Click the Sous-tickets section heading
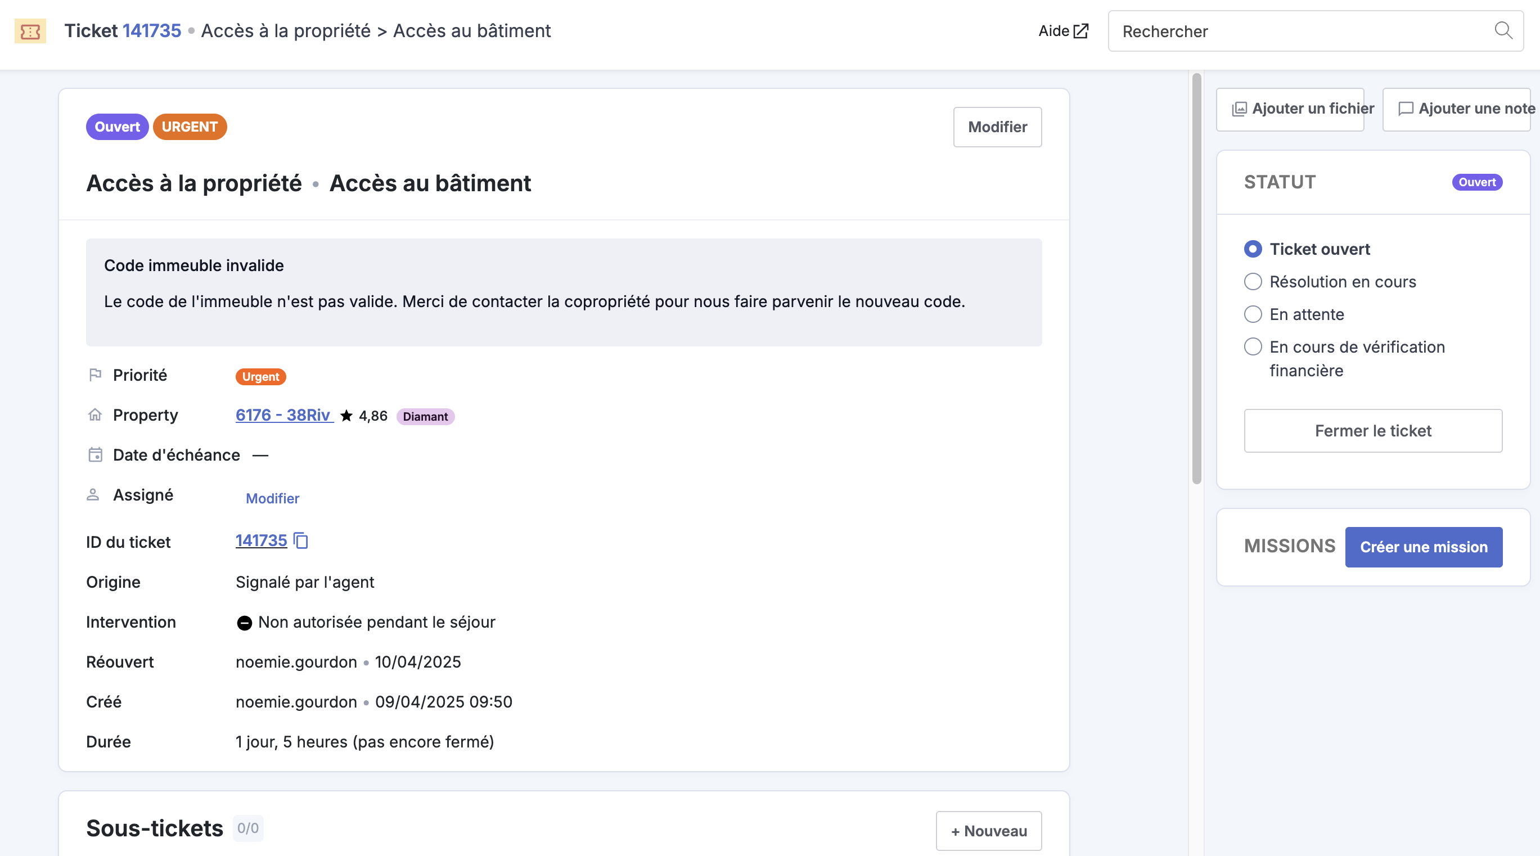Viewport: 1540px width, 856px height. pos(154,828)
